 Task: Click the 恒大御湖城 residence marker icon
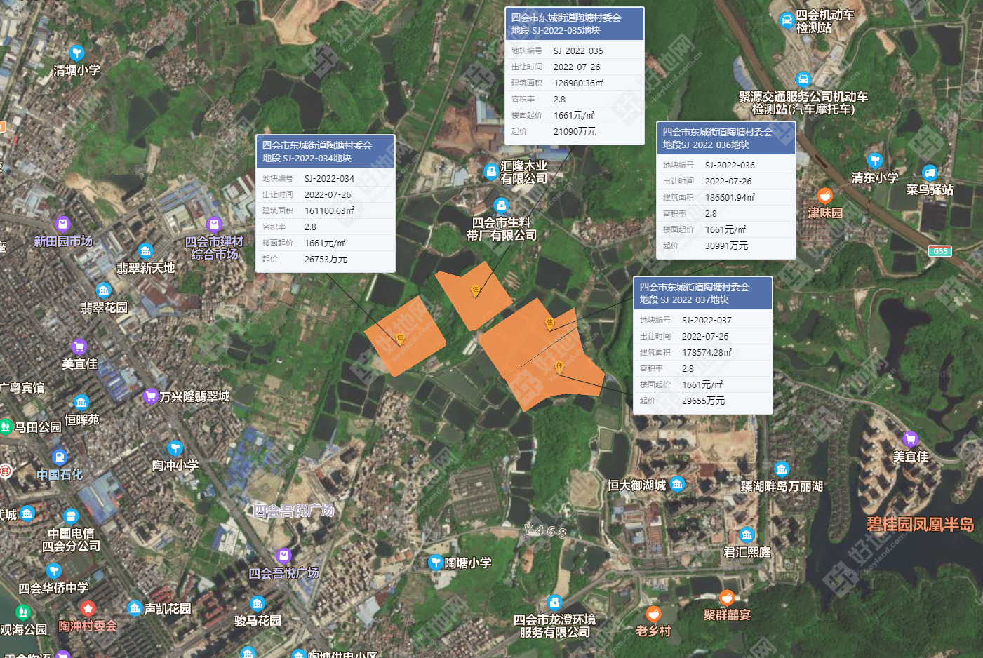676,484
